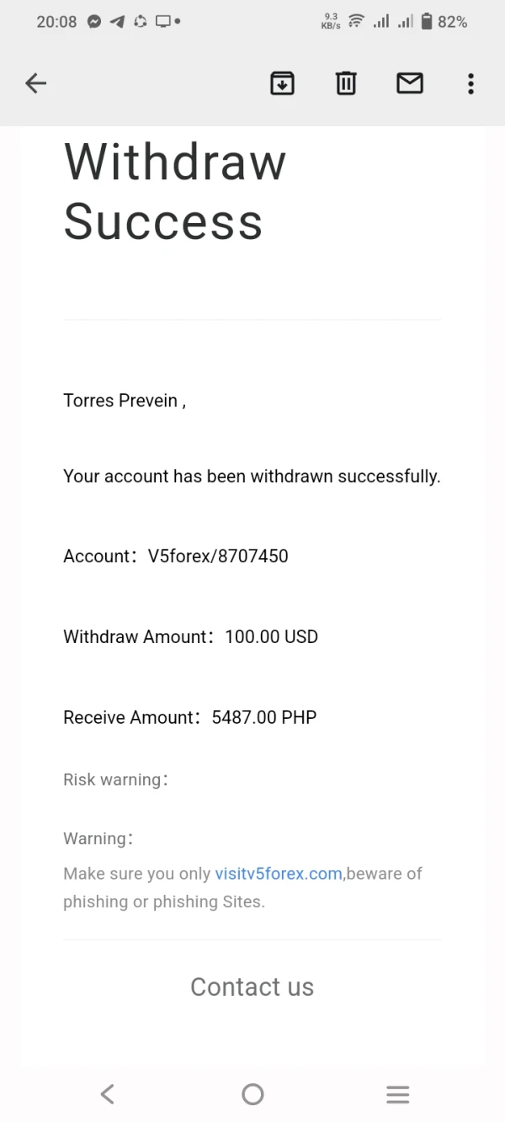Tap the Withdraw Amount 100.00 USD line

click(191, 636)
